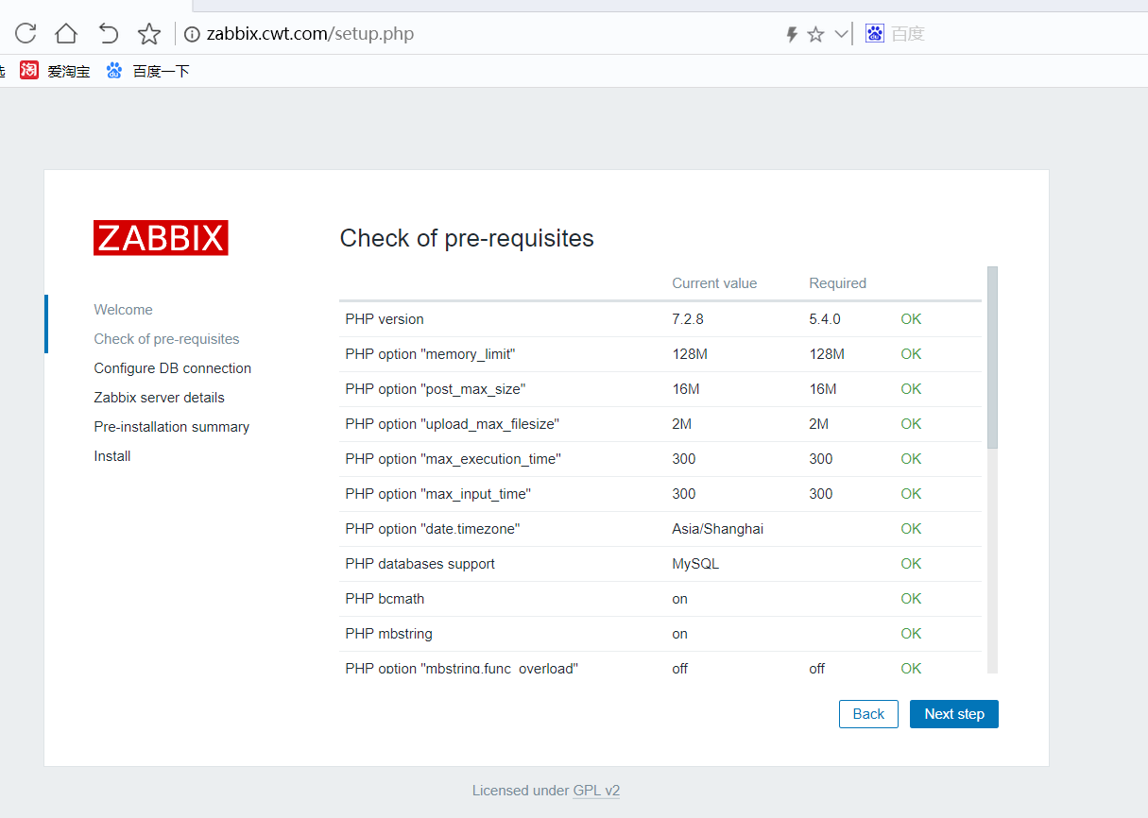Bookmark page with toolbar star icon

pyautogui.click(x=149, y=34)
